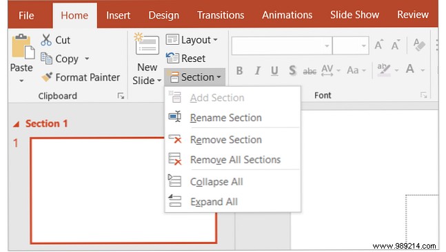446x252 pixels.
Task: Expand the New Slide dropdown
Action: tap(159, 81)
